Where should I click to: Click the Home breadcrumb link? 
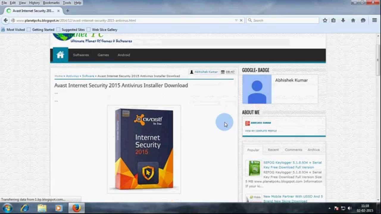(59, 76)
